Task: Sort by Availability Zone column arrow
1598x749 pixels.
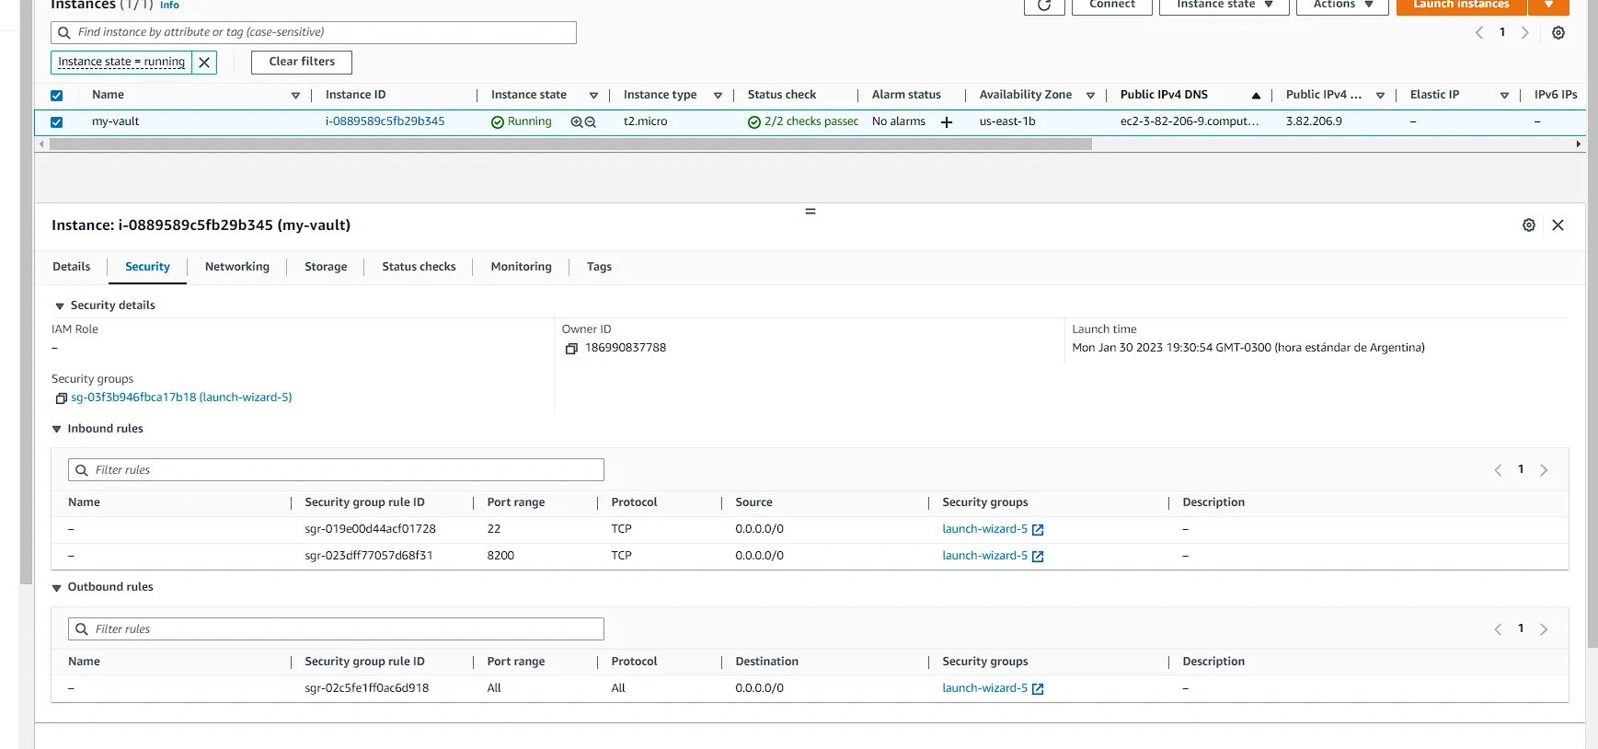Action: pos(1090,96)
